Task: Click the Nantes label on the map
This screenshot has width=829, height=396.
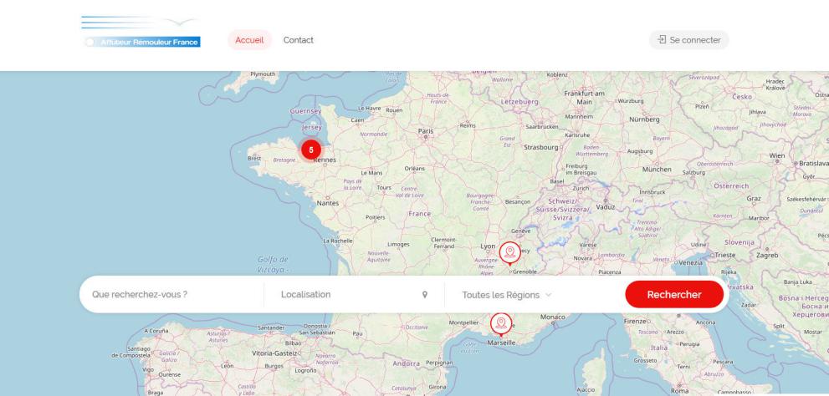Action: [328, 202]
